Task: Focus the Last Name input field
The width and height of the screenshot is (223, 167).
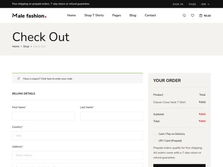Action: click(111, 116)
